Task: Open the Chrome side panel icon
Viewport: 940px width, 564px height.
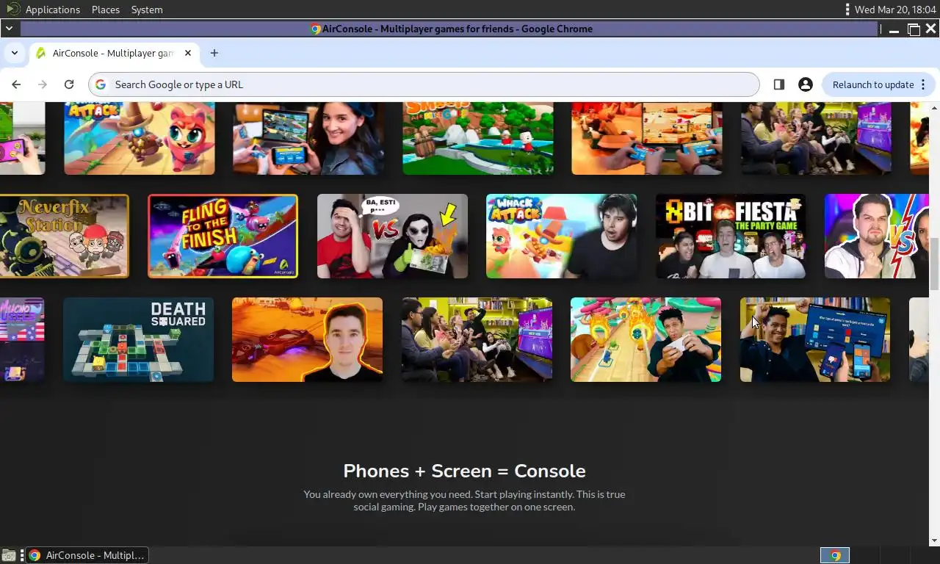Action: 779,84
